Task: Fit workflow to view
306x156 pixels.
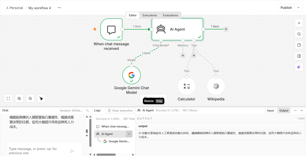Action: pyautogui.click(x=8, y=98)
